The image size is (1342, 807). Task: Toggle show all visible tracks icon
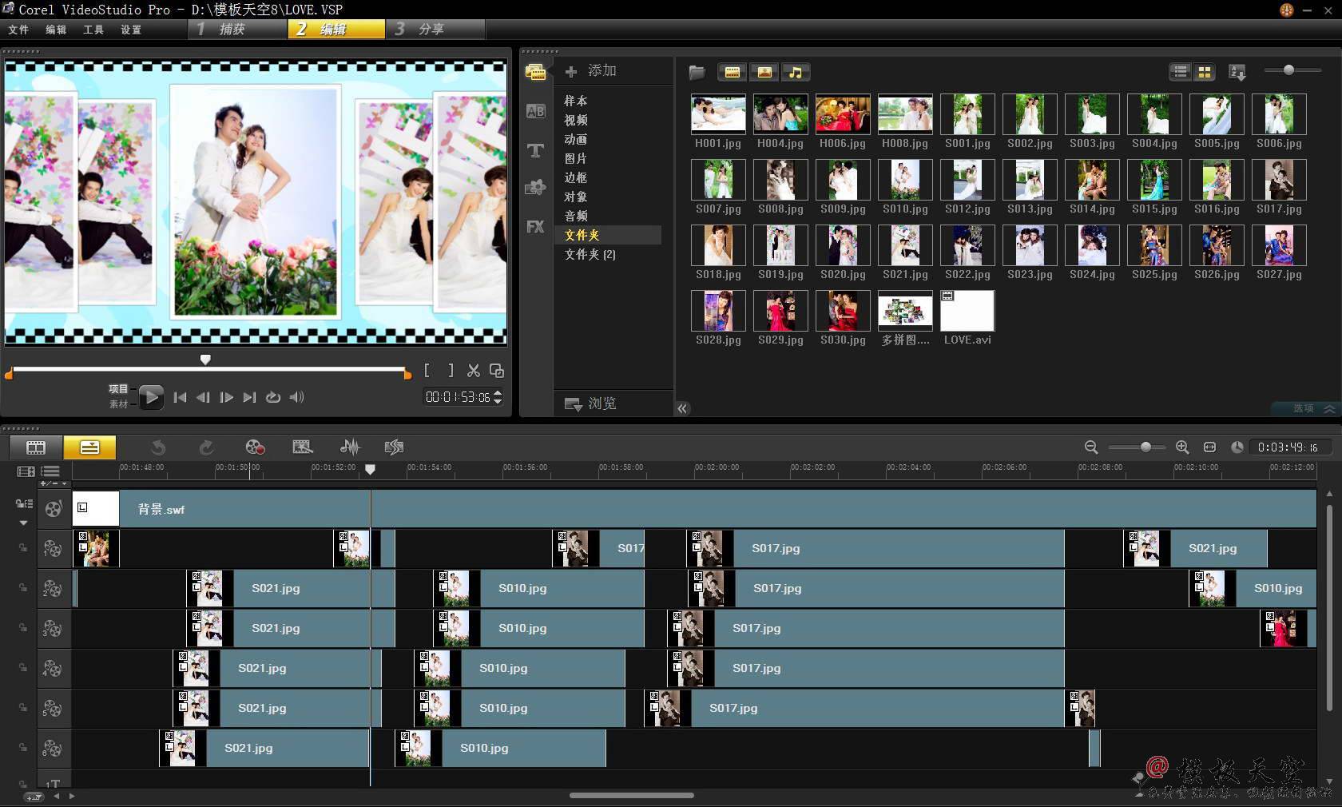coord(26,471)
